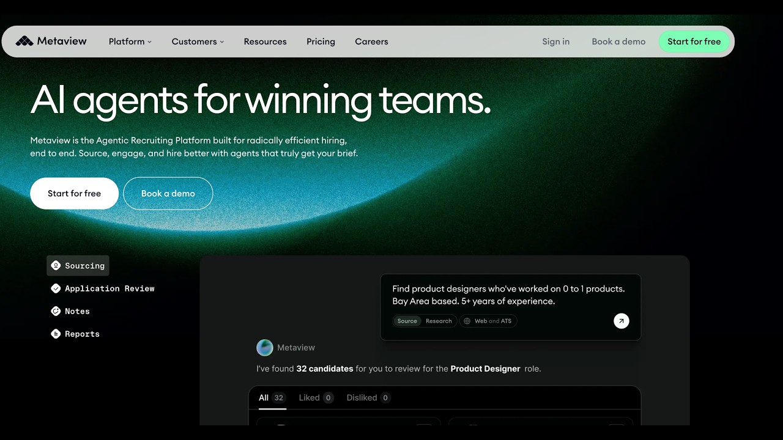783x440 pixels.
Task: Click the prompt text about product designers
Action: (x=508, y=295)
